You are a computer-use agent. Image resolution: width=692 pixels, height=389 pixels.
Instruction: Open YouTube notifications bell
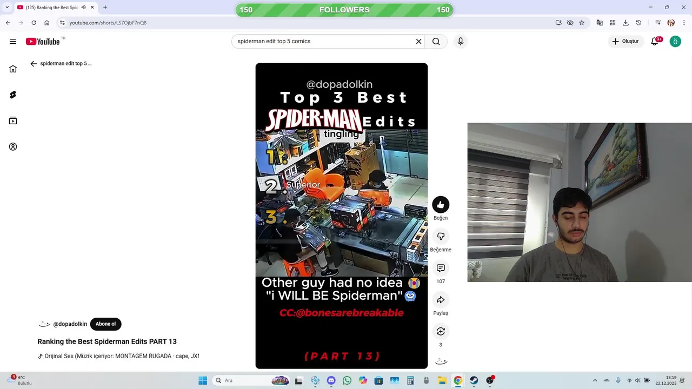(x=655, y=42)
